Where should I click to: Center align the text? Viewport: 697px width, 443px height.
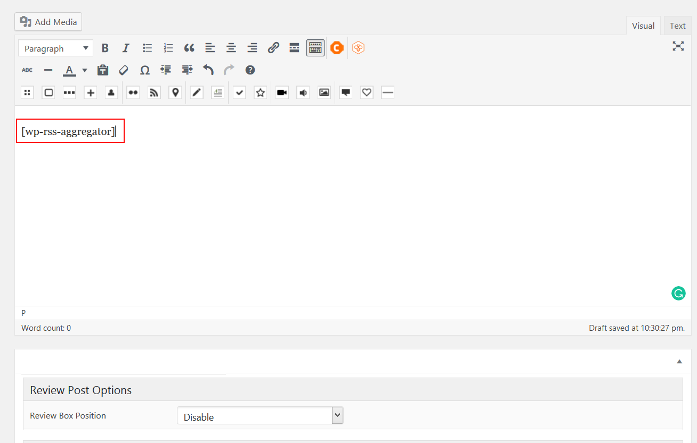[x=231, y=48]
